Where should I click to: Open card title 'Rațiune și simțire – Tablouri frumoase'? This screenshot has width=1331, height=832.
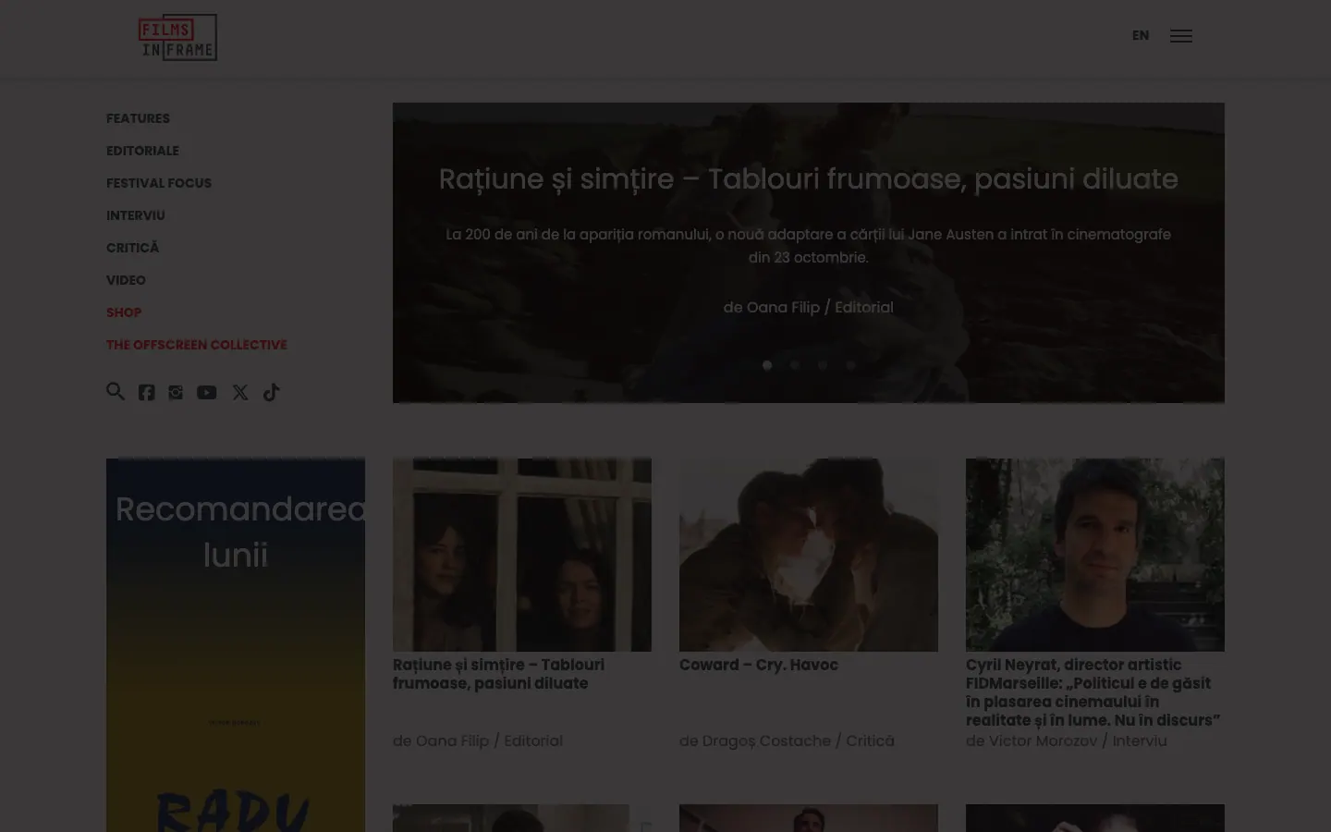[x=499, y=674]
